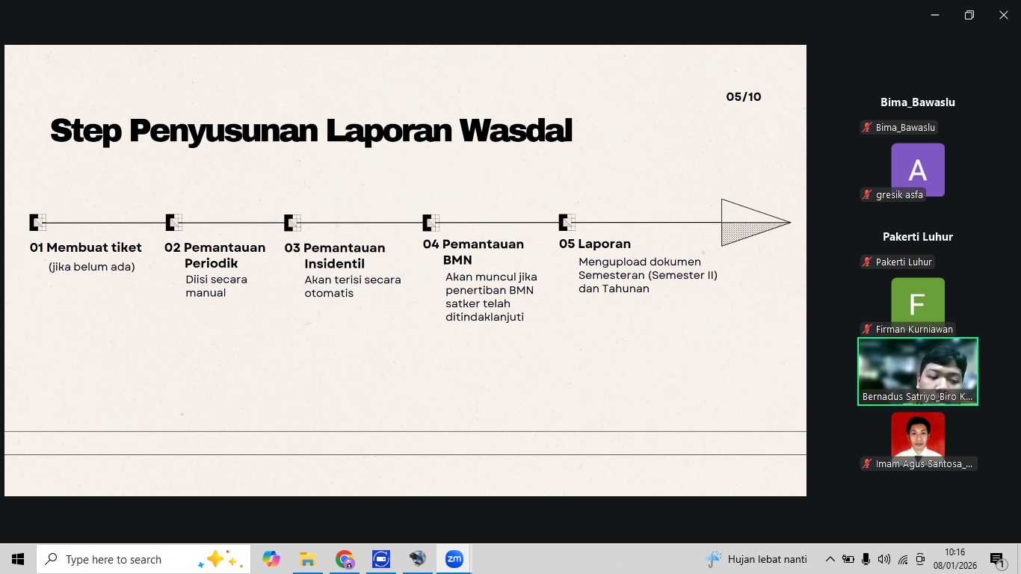Open the notification center icon
The width and height of the screenshot is (1021, 574).
click(x=997, y=559)
